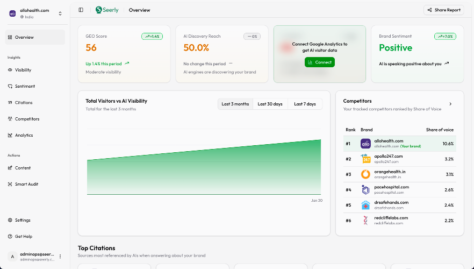Click the 10.6% share of voice value
474x269 pixels.
tap(448, 144)
